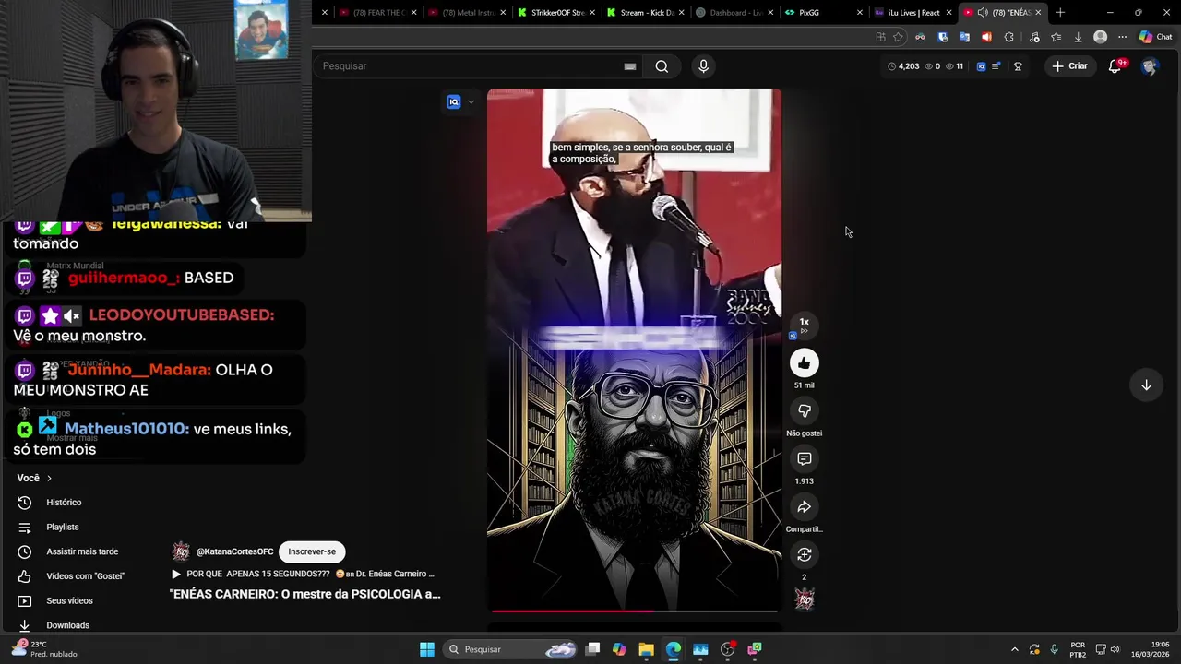Screen dimensions: 1181x664
Task: Go to next short with down arrow
Action: point(1146,385)
